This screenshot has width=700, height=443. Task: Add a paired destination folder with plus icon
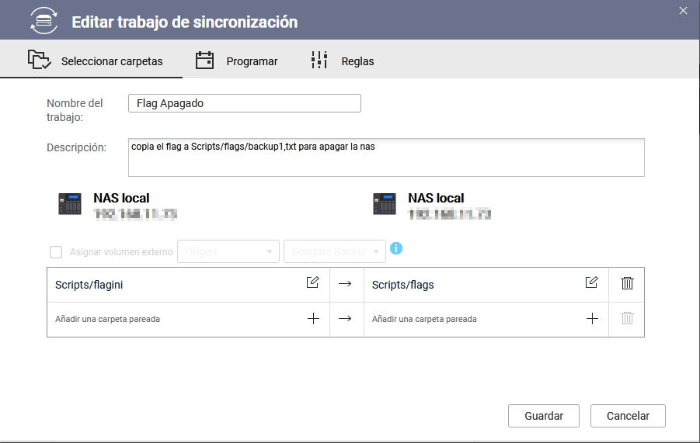click(x=592, y=318)
